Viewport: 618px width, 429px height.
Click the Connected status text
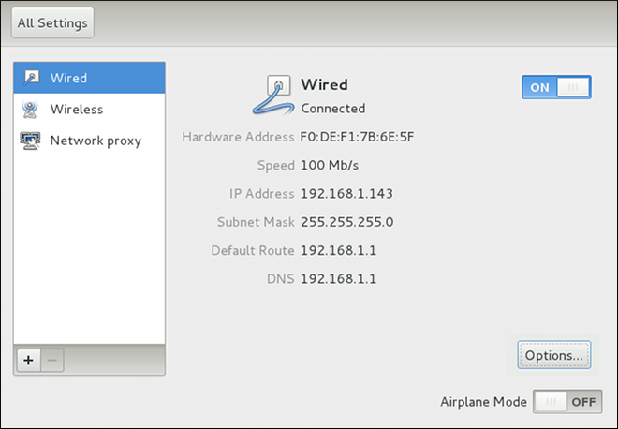(x=333, y=109)
